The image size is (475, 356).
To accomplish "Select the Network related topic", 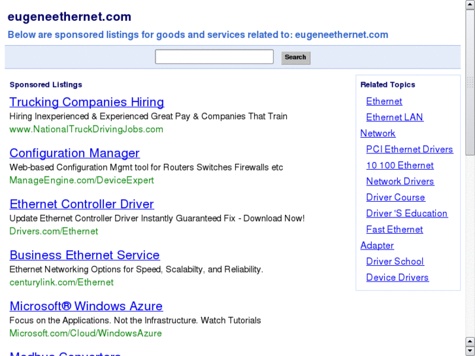I will coord(378,133).
